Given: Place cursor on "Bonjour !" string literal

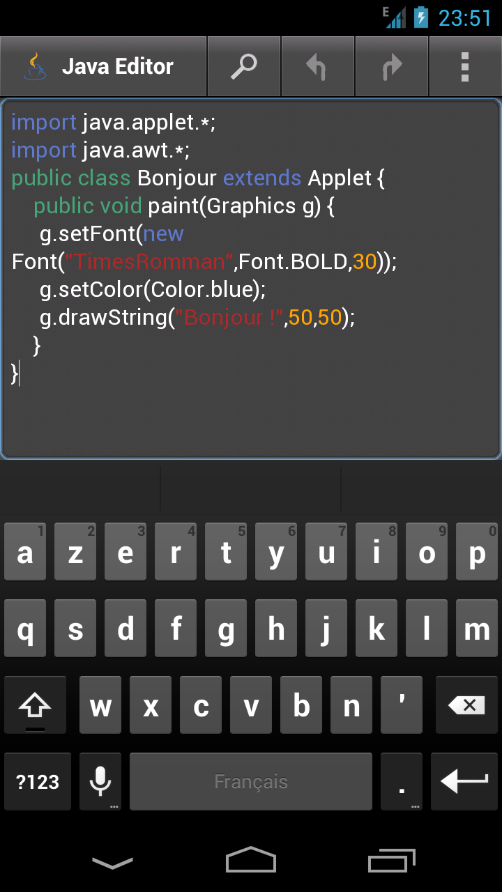Looking at the screenshot, I should tap(229, 318).
